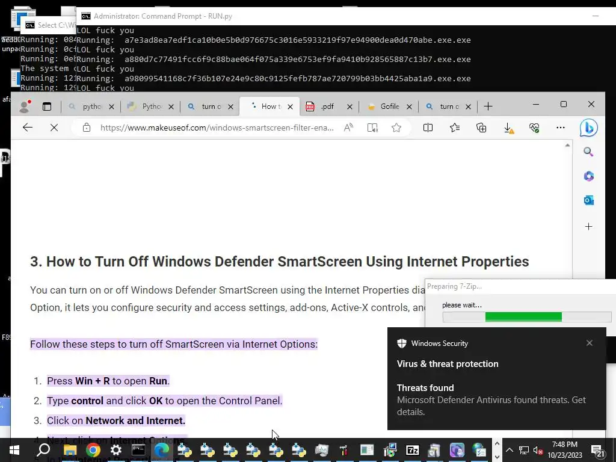616x462 pixels.
Task: Minimize the Administrator Command Prompt window
Action: pos(596,16)
